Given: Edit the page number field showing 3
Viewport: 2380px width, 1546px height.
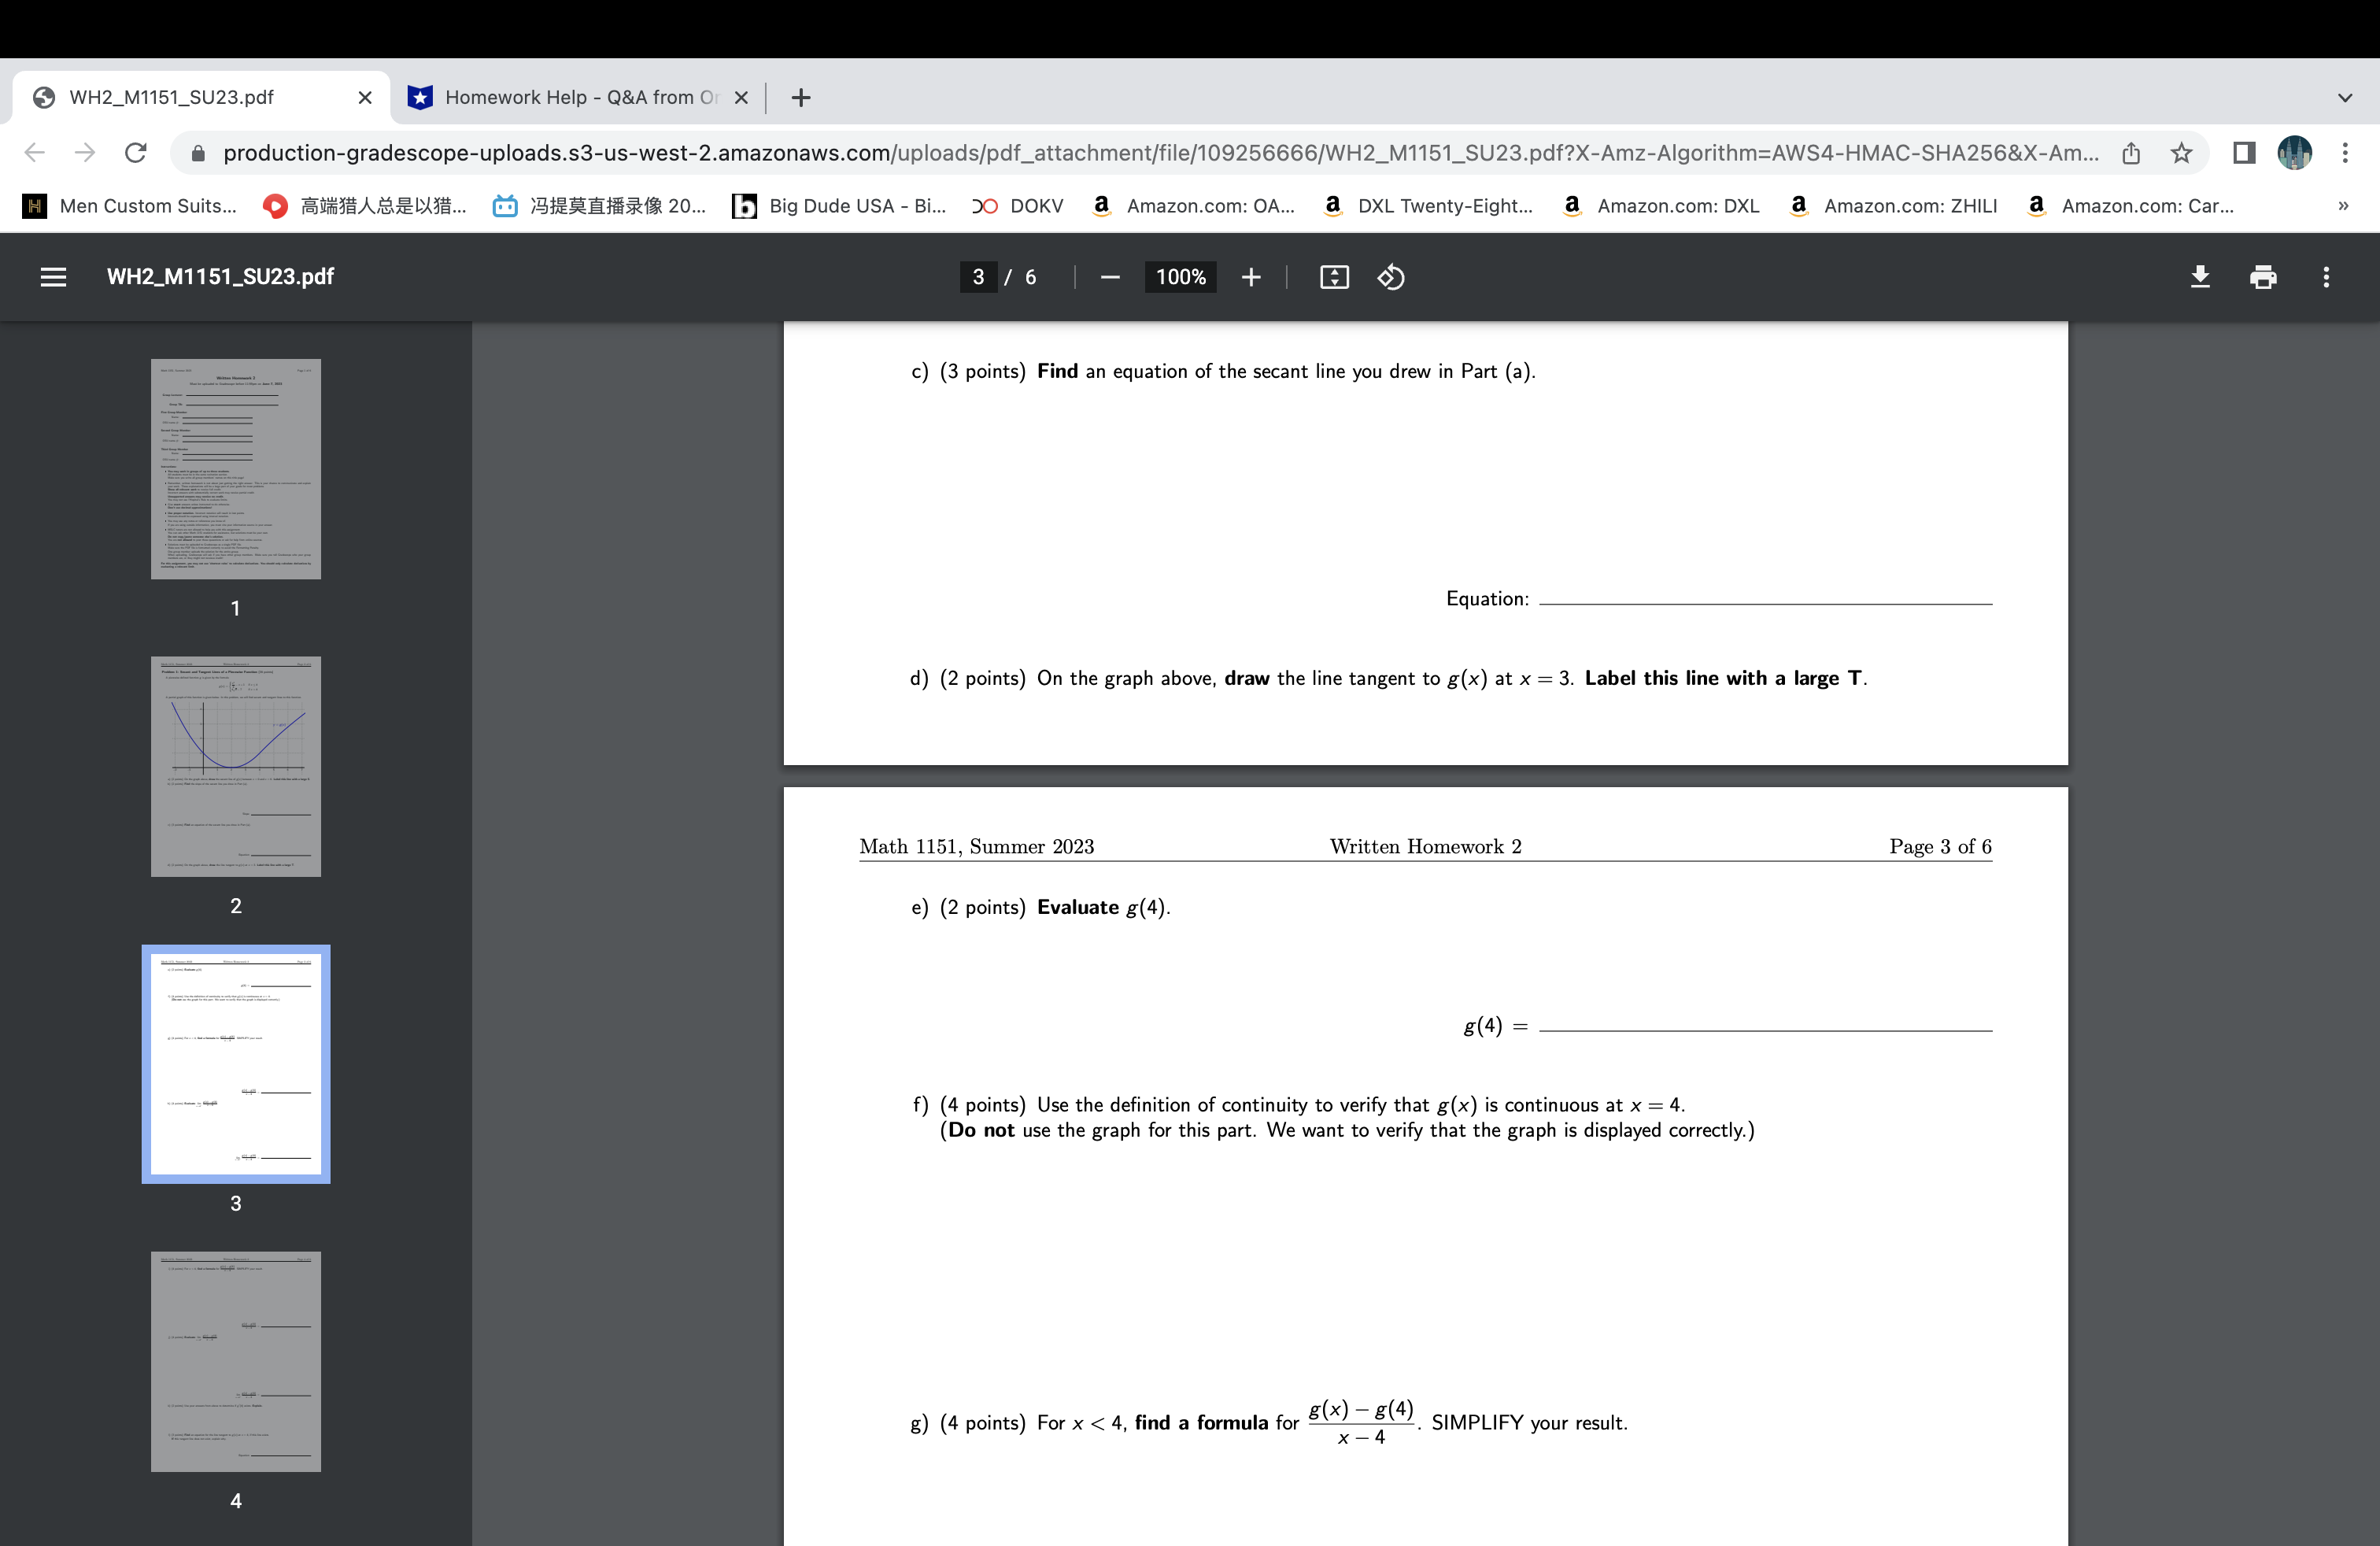Looking at the screenshot, I should 978,277.
